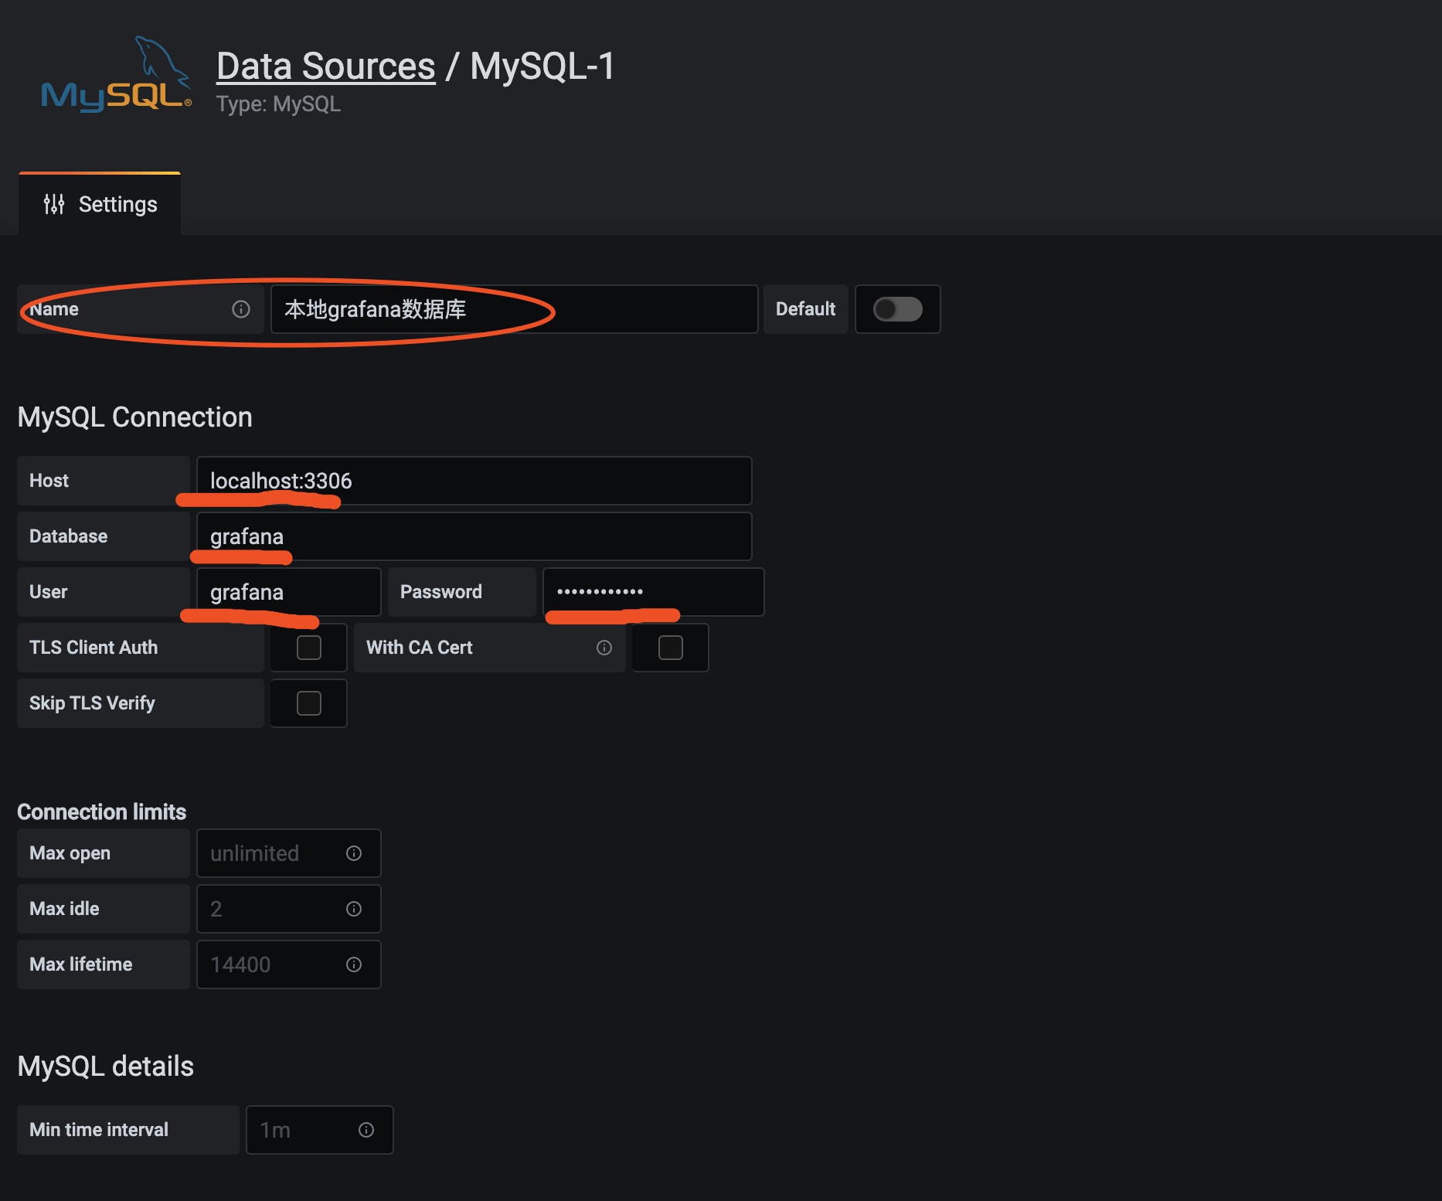The height and width of the screenshot is (1201, 1442).
Task: Enable the Default data source toggle
Action: (x=897, y=309)
